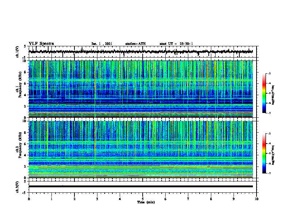Click the "ch.1(V)" waveform axis label

pyautogui.click(x=18, y=52)
